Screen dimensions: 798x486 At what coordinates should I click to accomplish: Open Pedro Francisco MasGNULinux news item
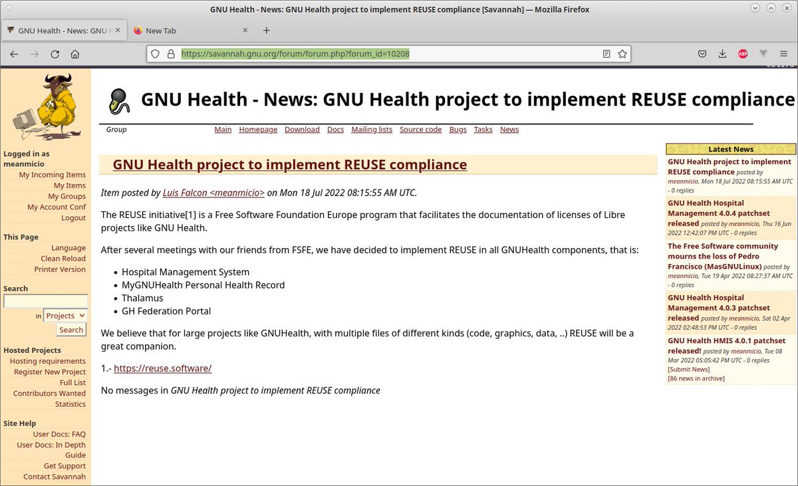[723, 256]
